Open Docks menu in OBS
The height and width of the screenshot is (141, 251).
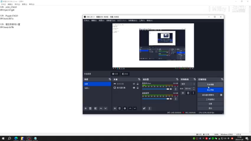(111, 21)
